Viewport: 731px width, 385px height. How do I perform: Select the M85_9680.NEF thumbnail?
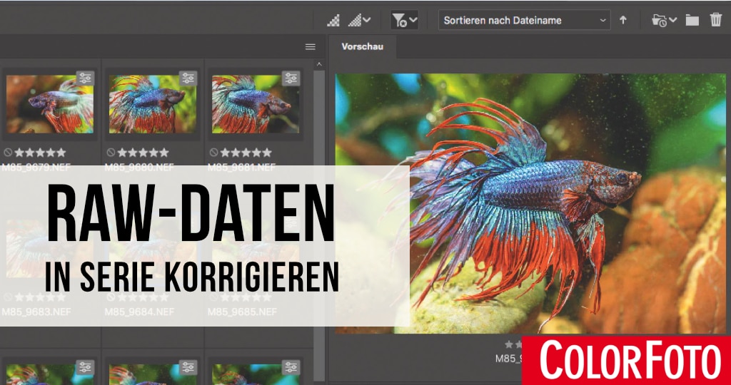(153, 104)
